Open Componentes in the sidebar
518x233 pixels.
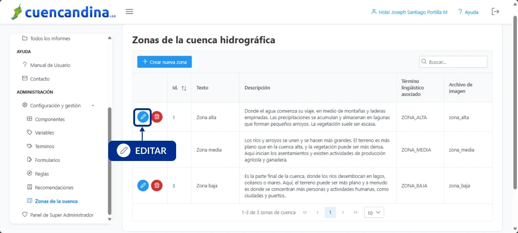click(49, 119)
